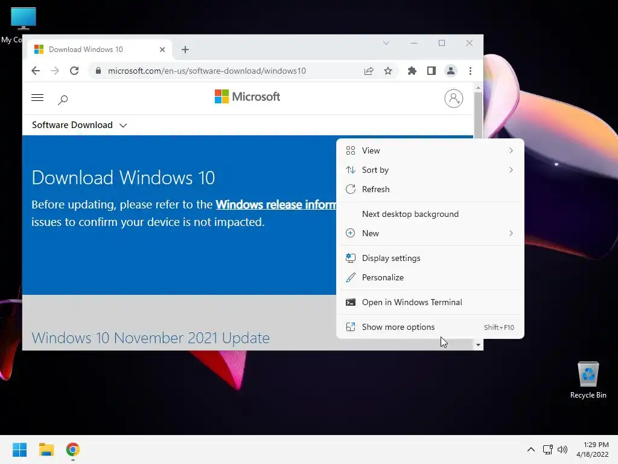Screen dimensions: 618x464
Task: Open the Windows release information link
Action: pos(276,204)
